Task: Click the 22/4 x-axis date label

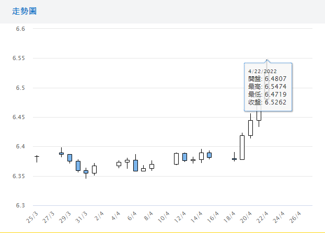Action: tap(262, 216)
